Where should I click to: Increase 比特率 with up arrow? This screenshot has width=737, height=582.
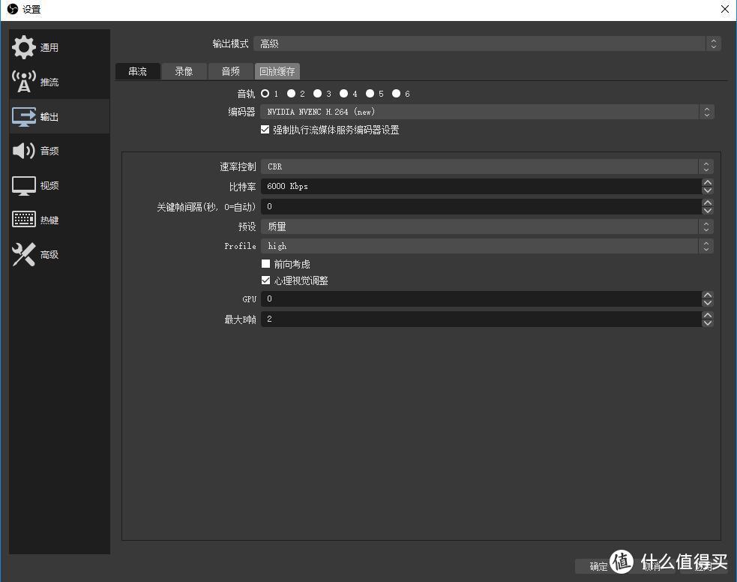tap(708, 182)
